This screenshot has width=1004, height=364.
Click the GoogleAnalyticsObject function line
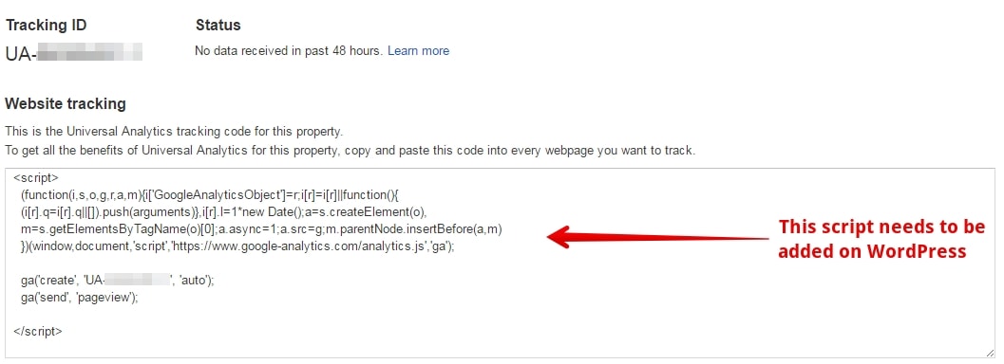click(x=210, y=194)
